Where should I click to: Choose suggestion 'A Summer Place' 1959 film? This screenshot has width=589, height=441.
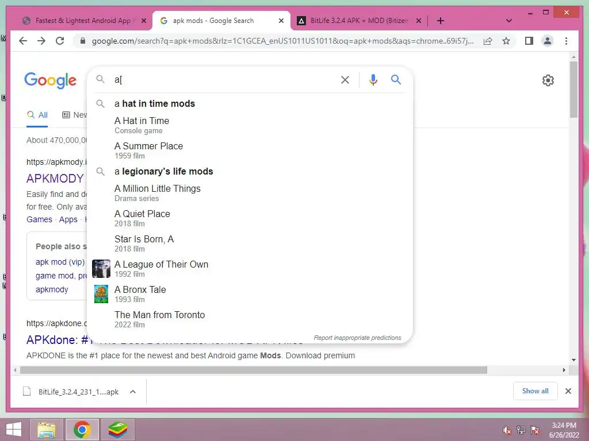pos(250,150)
